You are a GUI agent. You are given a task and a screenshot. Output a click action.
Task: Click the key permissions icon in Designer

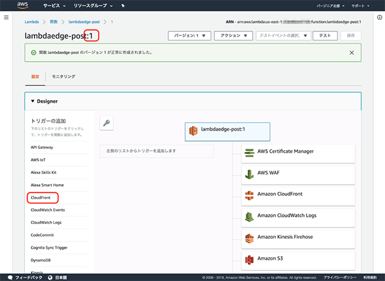[107, 123]
